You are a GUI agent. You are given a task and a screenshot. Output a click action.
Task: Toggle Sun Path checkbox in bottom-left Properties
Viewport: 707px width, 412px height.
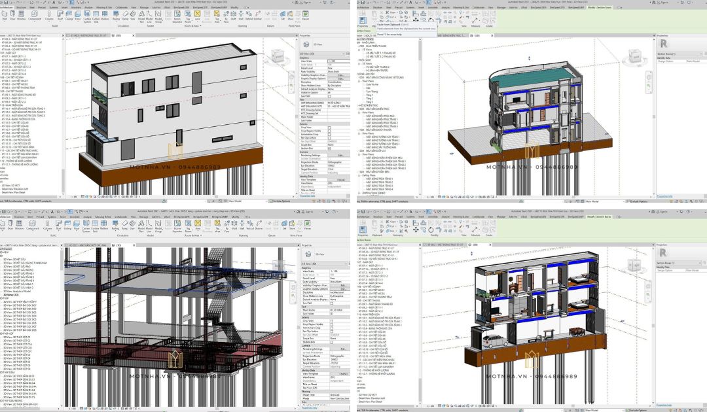pos(331,303)
